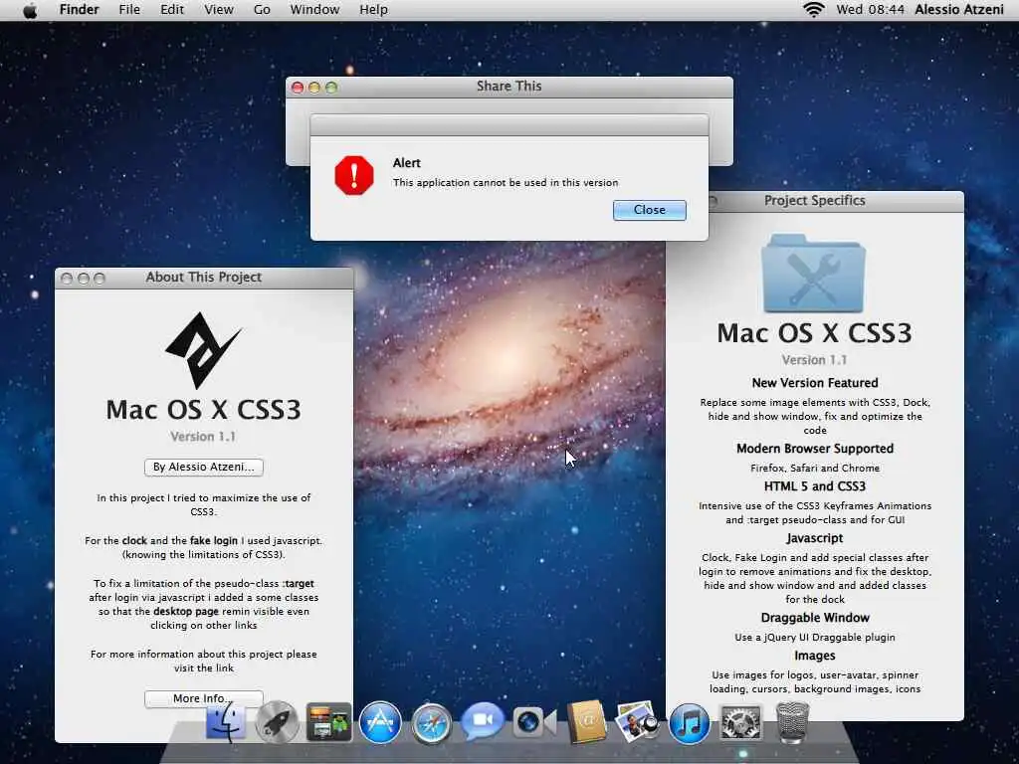Open the View menu
This screenshot has height=764, width=1019.
[x=218, y=10]
